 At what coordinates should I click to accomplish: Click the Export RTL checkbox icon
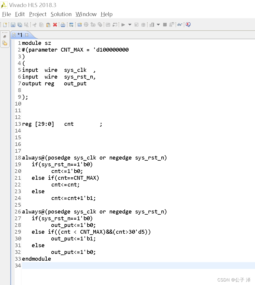click(x=136, y=25)
